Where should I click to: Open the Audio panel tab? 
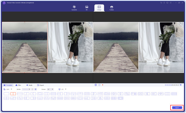[x=29, y=85]
